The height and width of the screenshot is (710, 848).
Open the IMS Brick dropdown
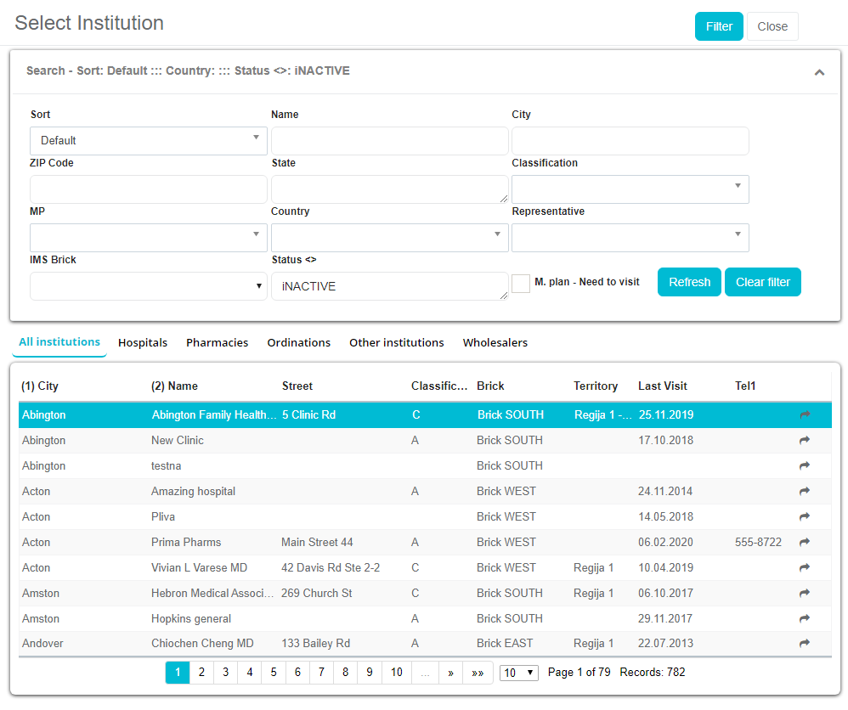point(149,286)
